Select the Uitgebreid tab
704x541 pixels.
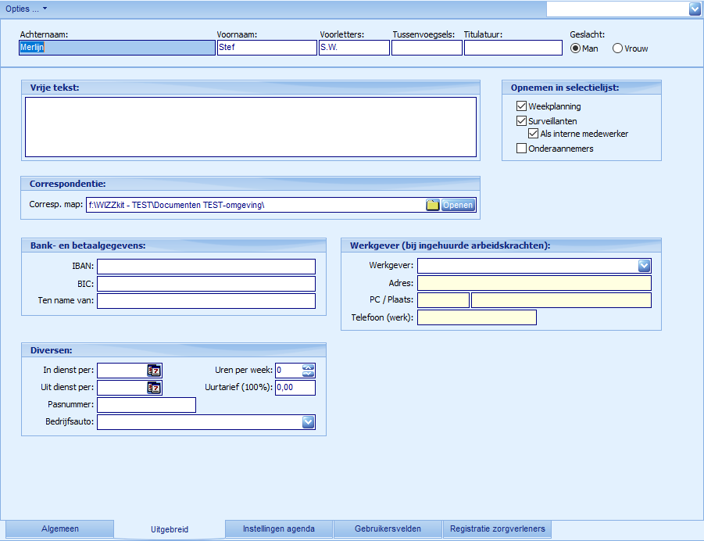170,529
